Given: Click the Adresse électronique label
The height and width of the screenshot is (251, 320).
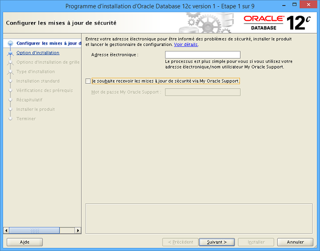Looking at the screenshot, I should coord(115,55).
